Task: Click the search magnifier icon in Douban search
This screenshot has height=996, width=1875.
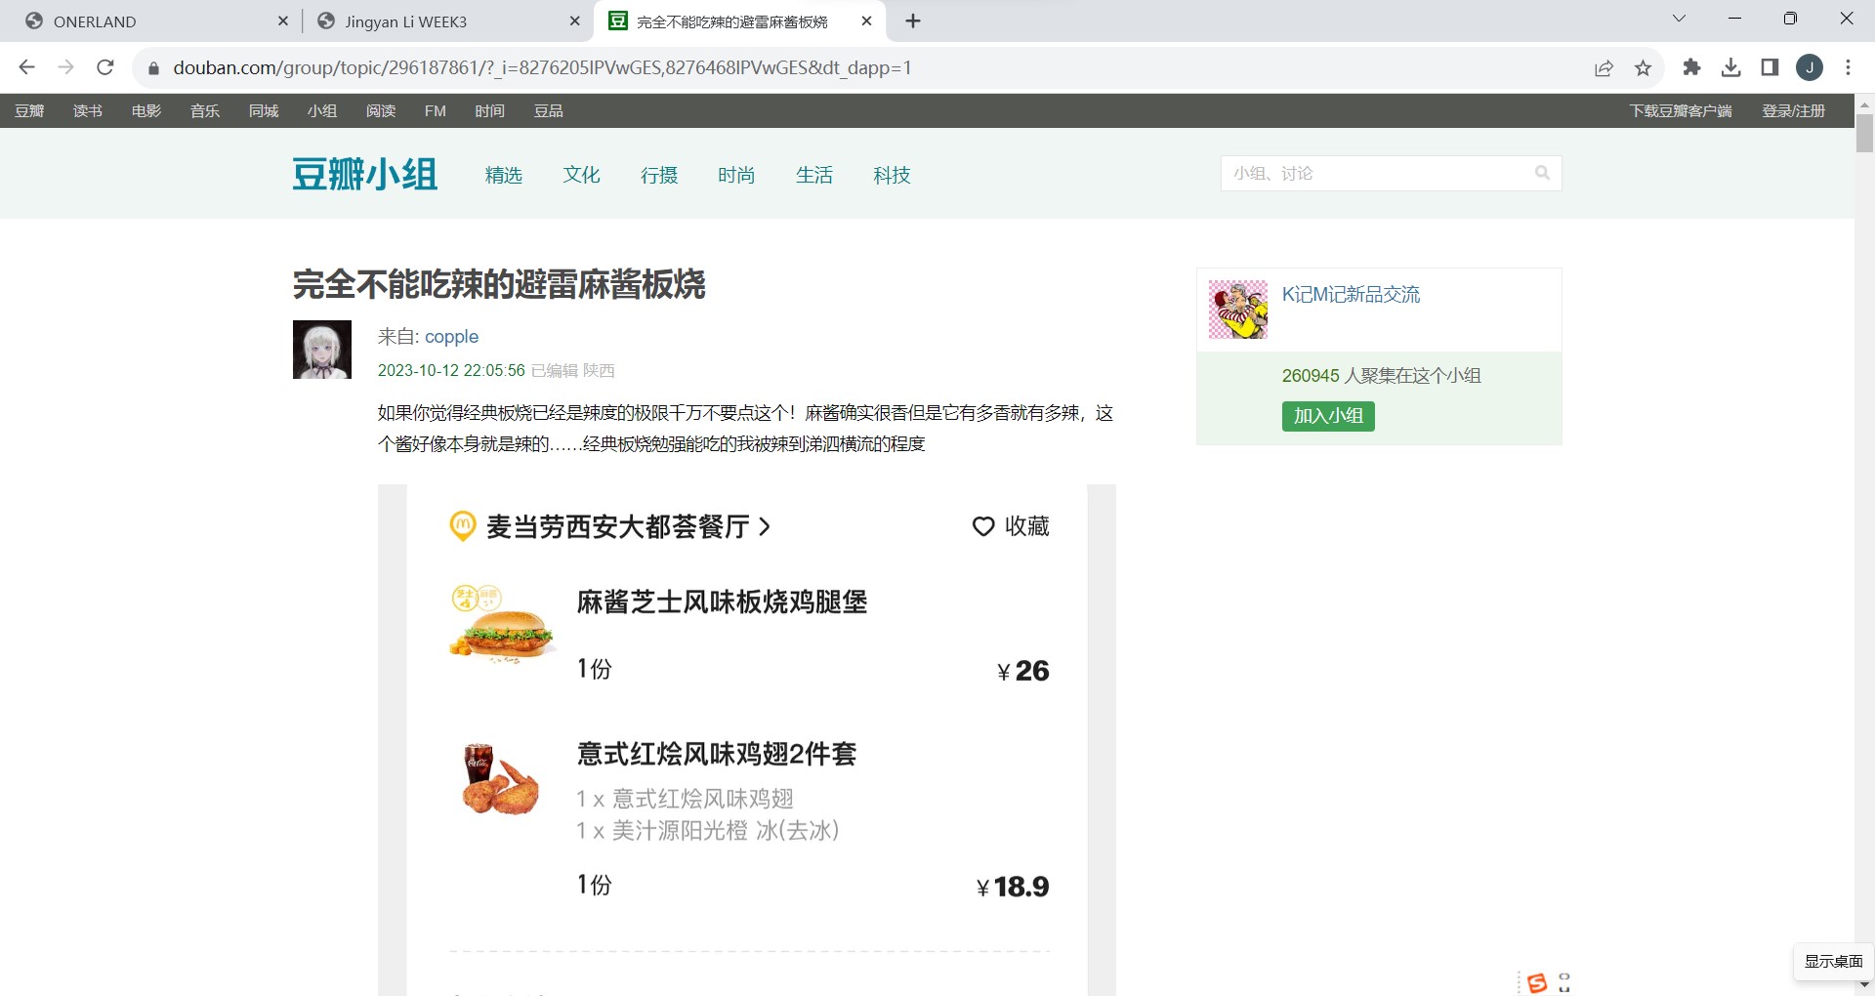Action: 1542,173
